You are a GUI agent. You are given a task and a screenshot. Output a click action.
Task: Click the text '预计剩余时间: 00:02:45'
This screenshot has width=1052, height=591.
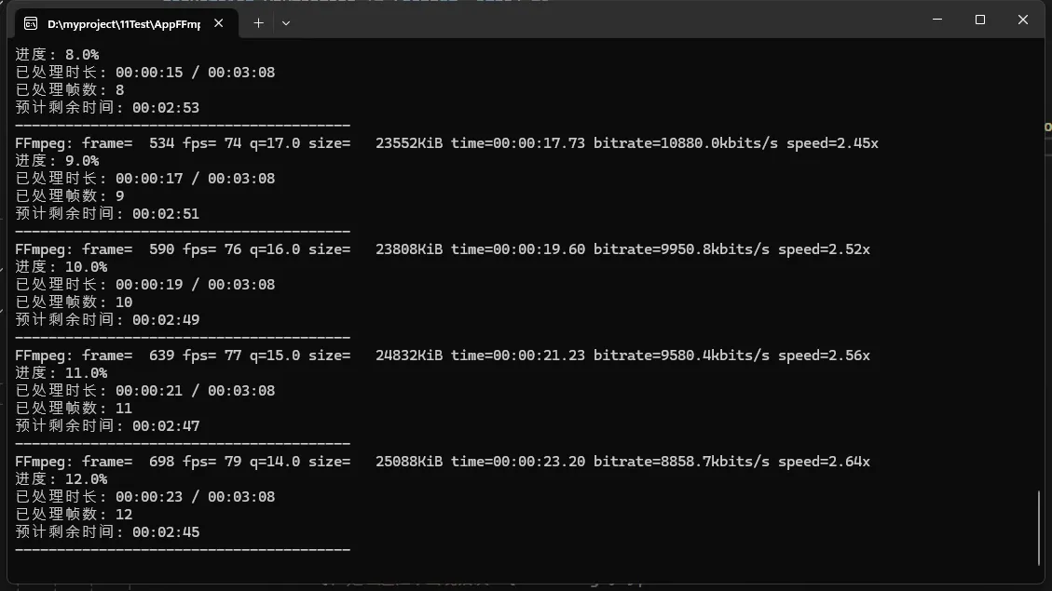(107, 532)
